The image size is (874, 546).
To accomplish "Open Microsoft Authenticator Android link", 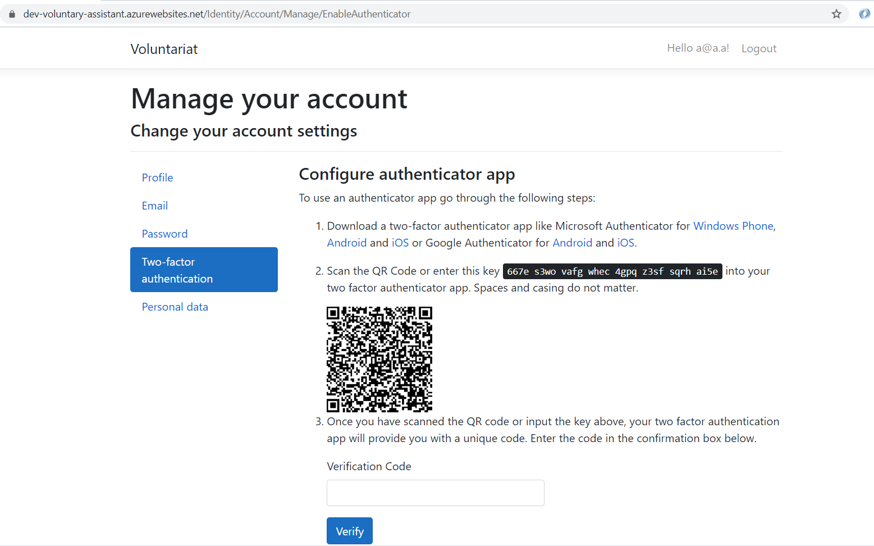I will click(347, 243).
